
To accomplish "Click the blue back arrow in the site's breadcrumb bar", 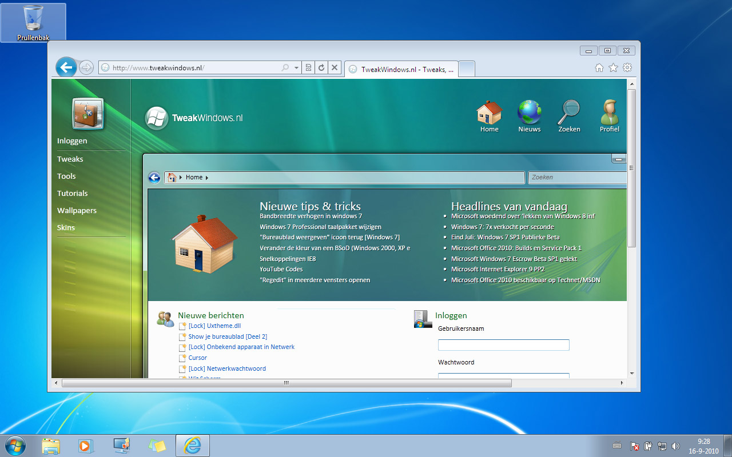I will pyautogui.click(x=154, y=178).
